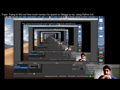
Task: Remove the transition with the Scene Transitions minus icon
Action: click(x=82, y=67)
